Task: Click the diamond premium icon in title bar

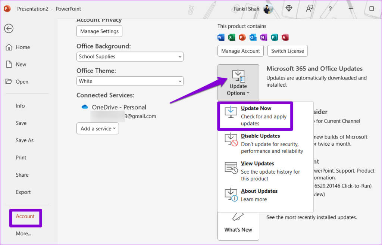Action: (x=289, y=9)
